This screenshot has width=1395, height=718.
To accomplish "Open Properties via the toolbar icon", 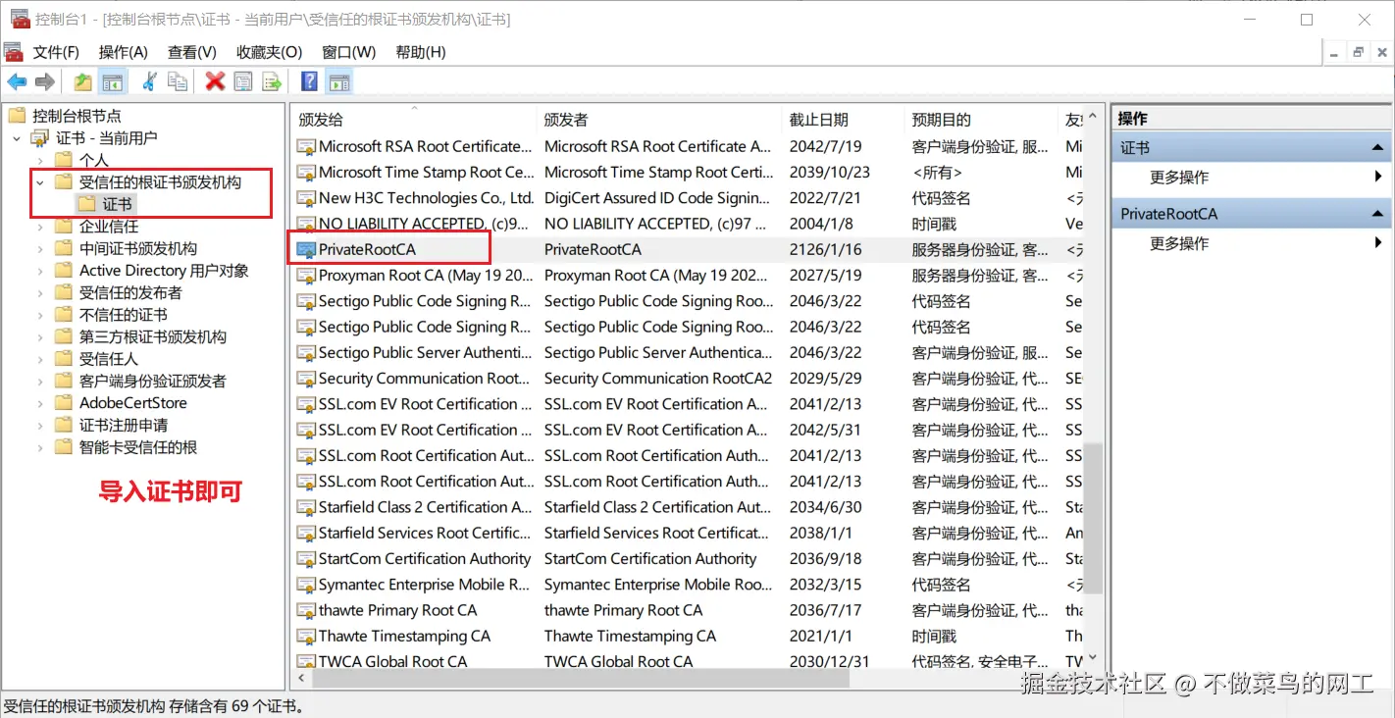I will pyautogui.click(x=243, y=82).
